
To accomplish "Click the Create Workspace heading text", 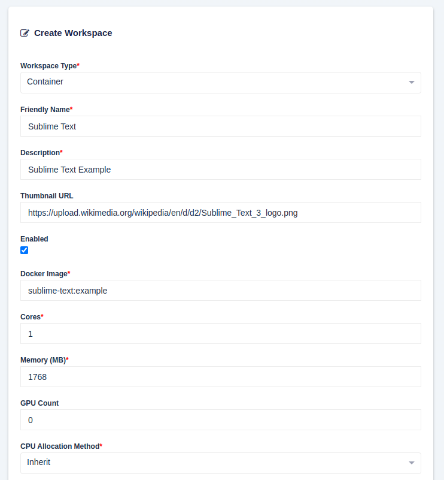I will (73, 33).
